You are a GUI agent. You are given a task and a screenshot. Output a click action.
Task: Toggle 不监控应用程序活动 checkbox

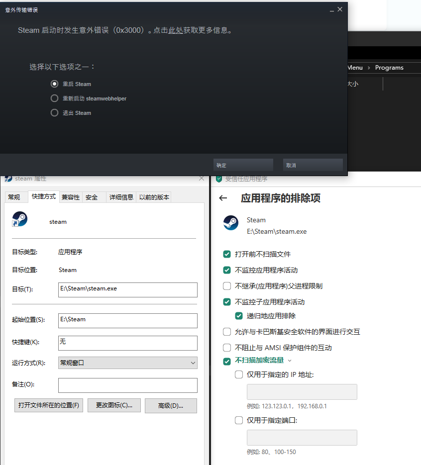[227, 270]
